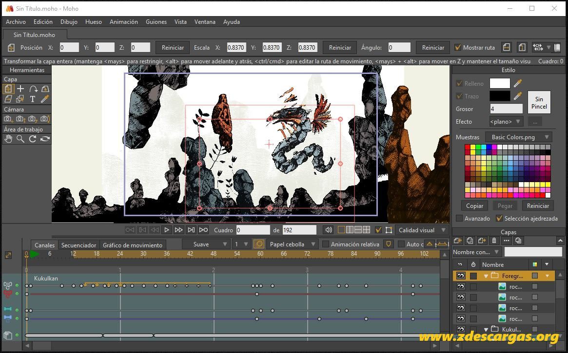Select the Transform Layer tool
The width and height of the screenshot is (568, 353).
pyautogui.click(x=8, y=89)
